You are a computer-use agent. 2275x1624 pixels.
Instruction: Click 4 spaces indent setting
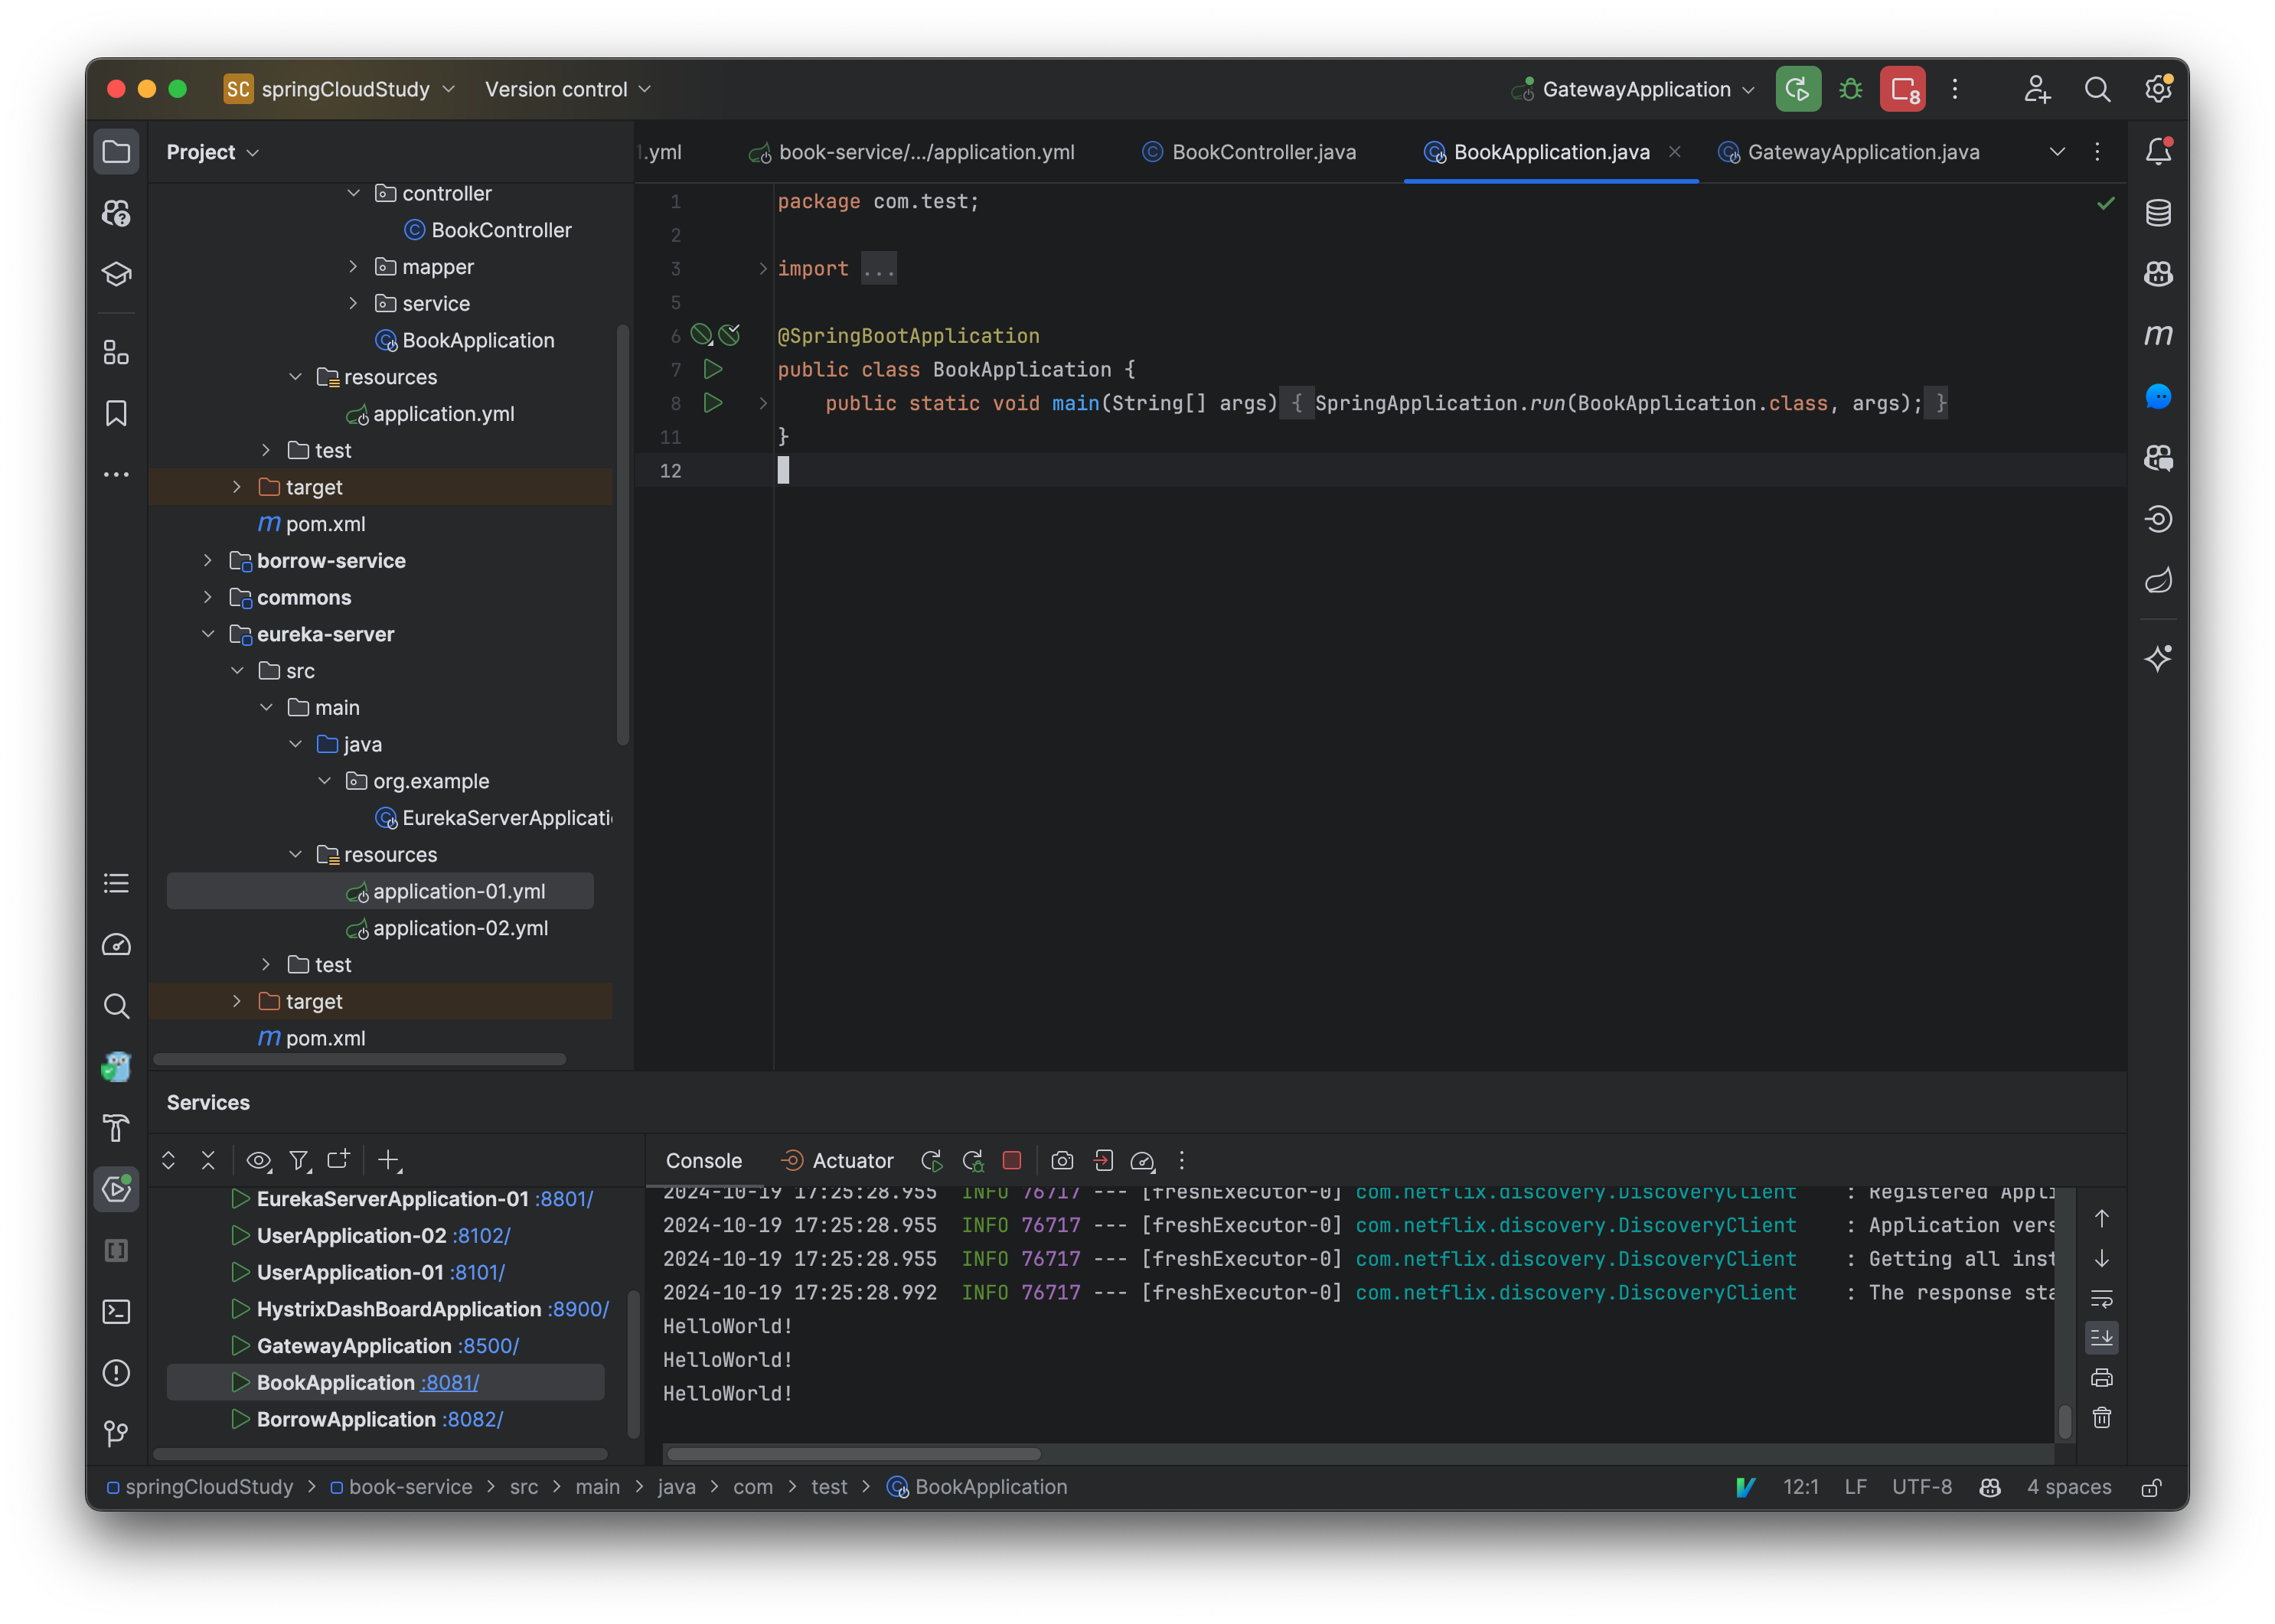tap(2069, 1487)
